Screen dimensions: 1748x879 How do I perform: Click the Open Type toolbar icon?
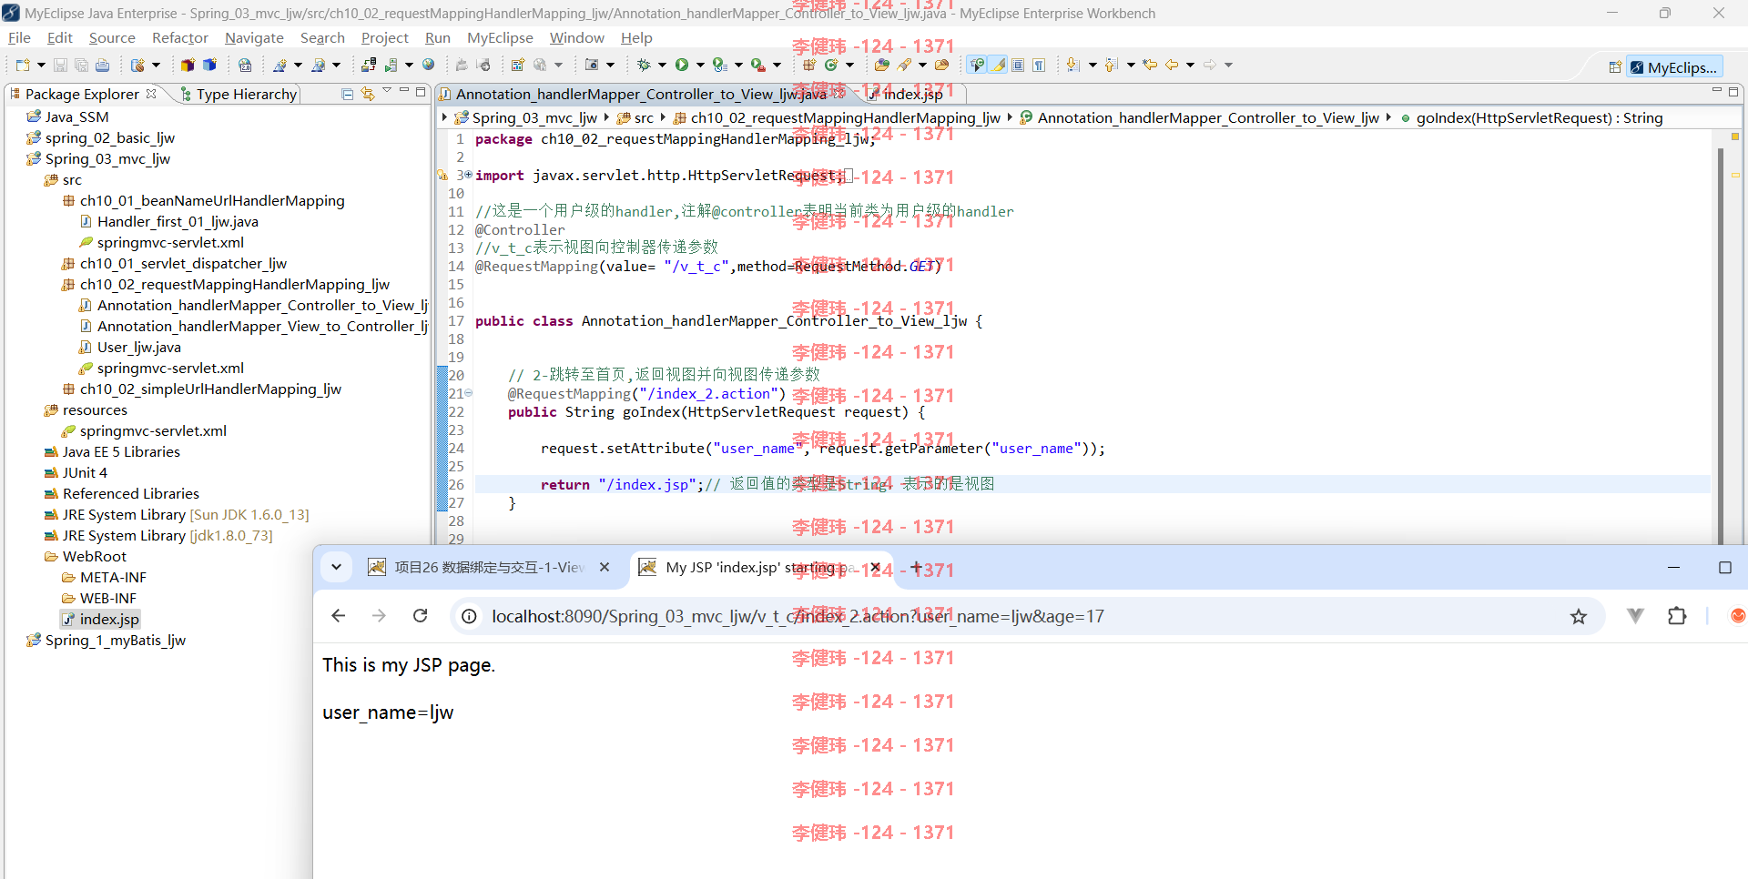pos(881,65)
